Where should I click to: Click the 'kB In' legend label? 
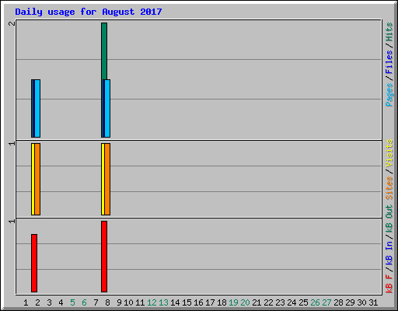pos(389,253)
